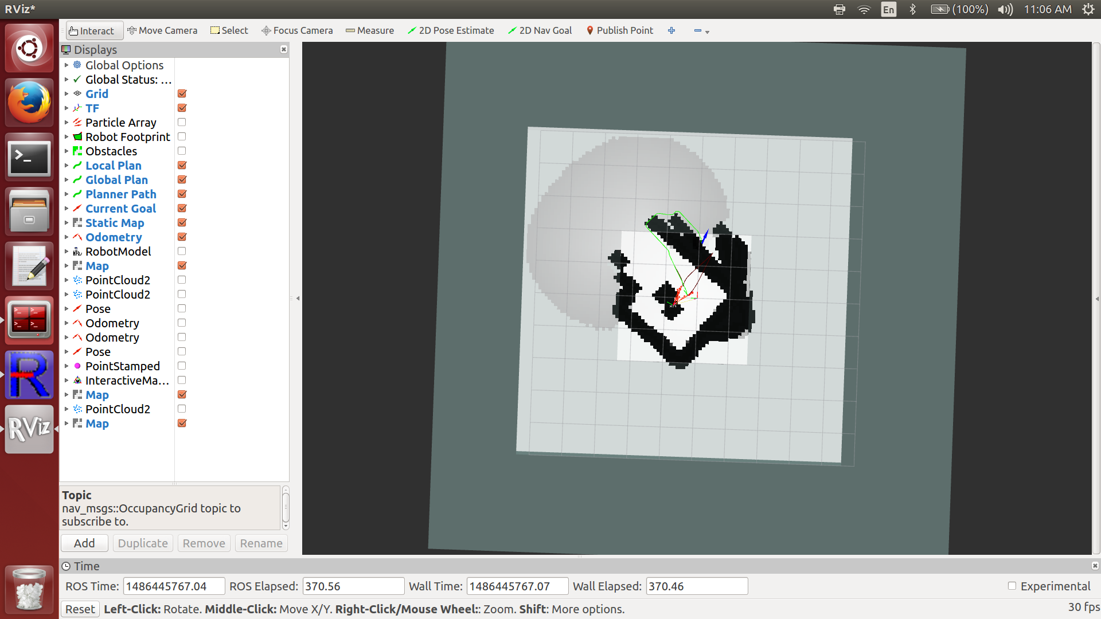Expand the InteractiveMarkers tree node
The width and height of the screenshot is (1101, 619).
pyautogui.click(x=67, y=380)
